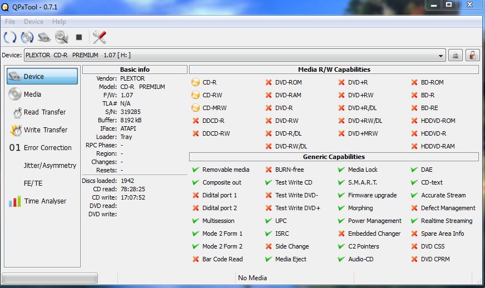Click the Buffer value 8192 kB

click(x=131, y=120)
